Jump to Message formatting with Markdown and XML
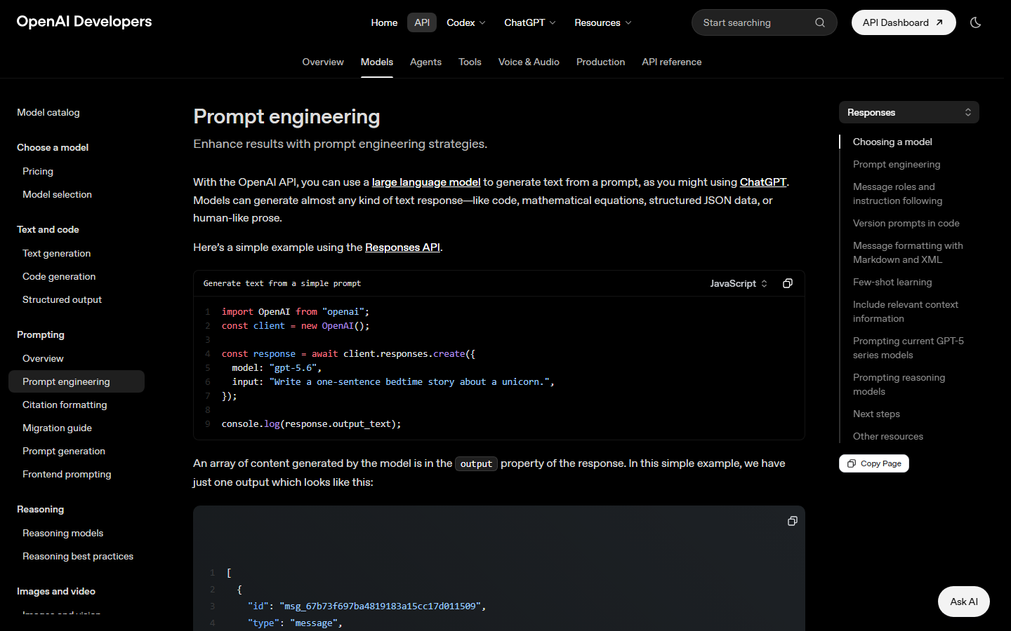 click(x=908, y=252)
